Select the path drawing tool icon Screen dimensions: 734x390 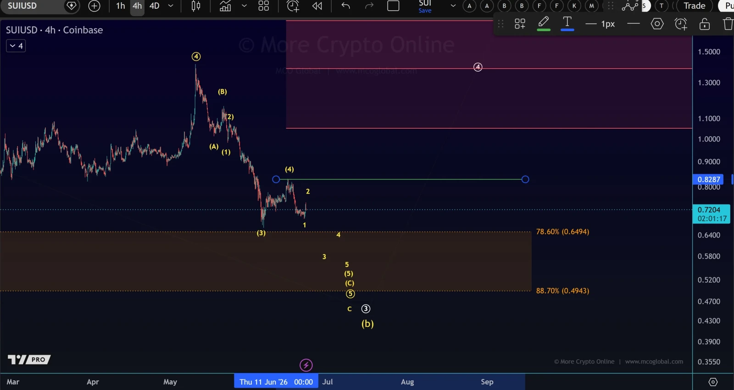(629, 6)
